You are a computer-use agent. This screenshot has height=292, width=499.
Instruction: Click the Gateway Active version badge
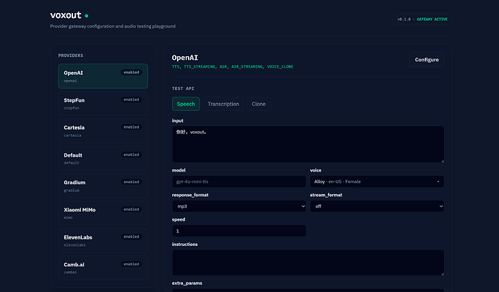click(x=422, y=19)
